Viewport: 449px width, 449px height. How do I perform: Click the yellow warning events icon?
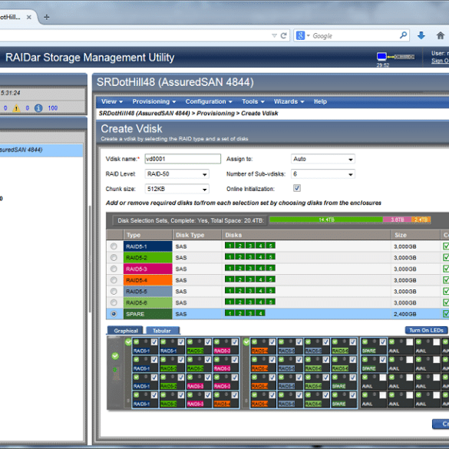click(x=16, y=108)
